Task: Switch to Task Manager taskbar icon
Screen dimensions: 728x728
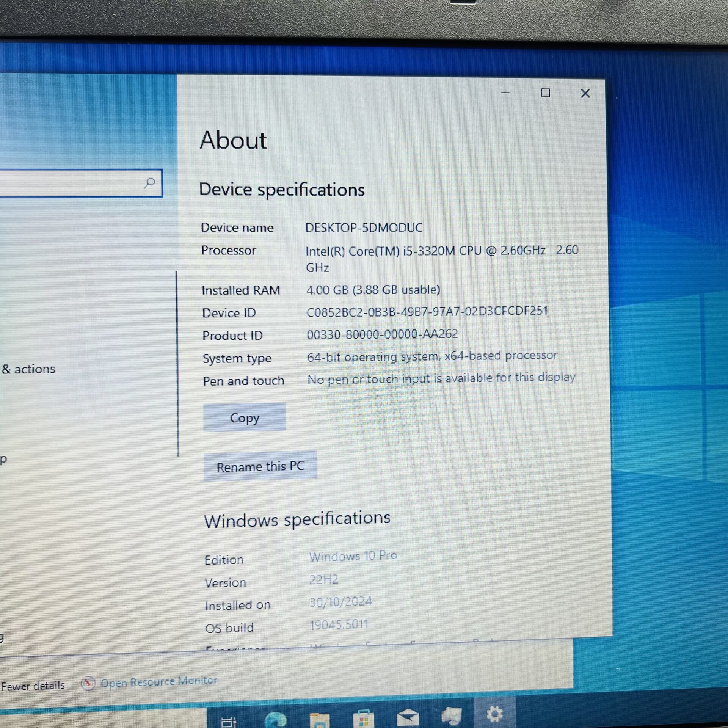Action: click(451, 716)
